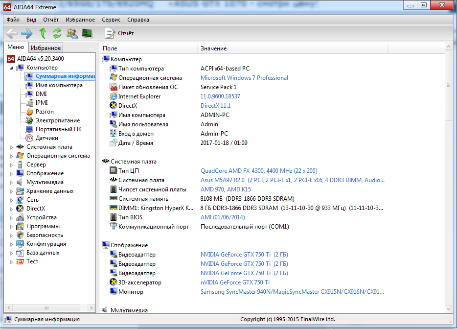457x329 pixels.
Task: Expand the Мультимедиа tree node
Action: coord(11,183)
